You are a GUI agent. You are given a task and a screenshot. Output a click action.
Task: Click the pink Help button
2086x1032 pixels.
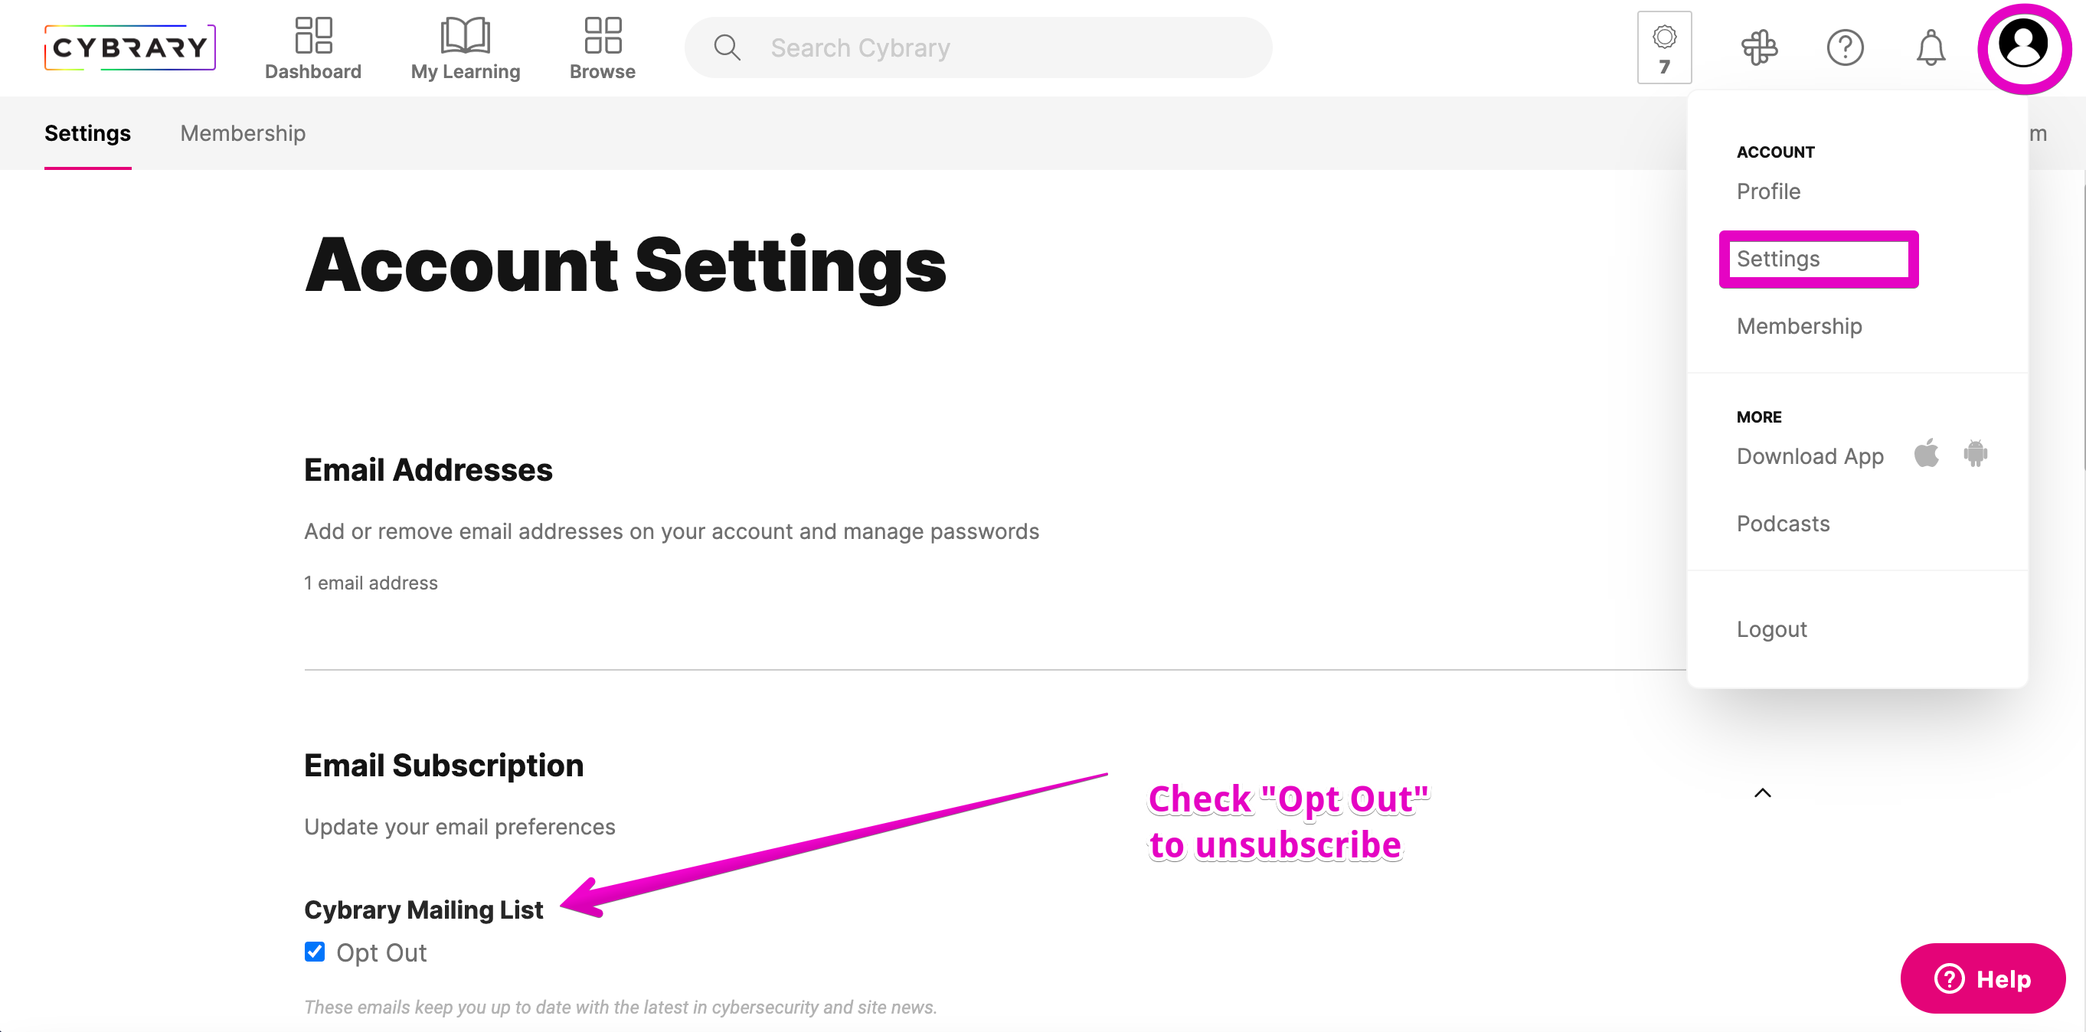(x=1983, y=978)
